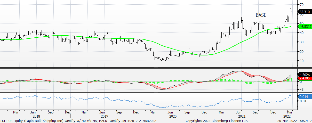Click the 10 price axis label

pos(302,61)
